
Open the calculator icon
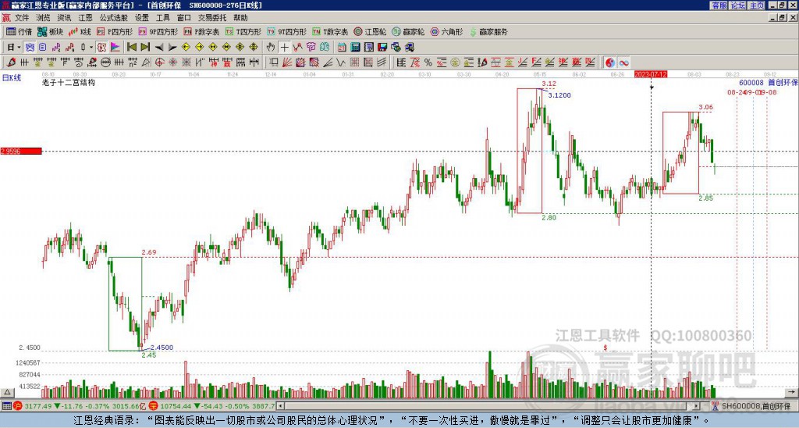355,47
